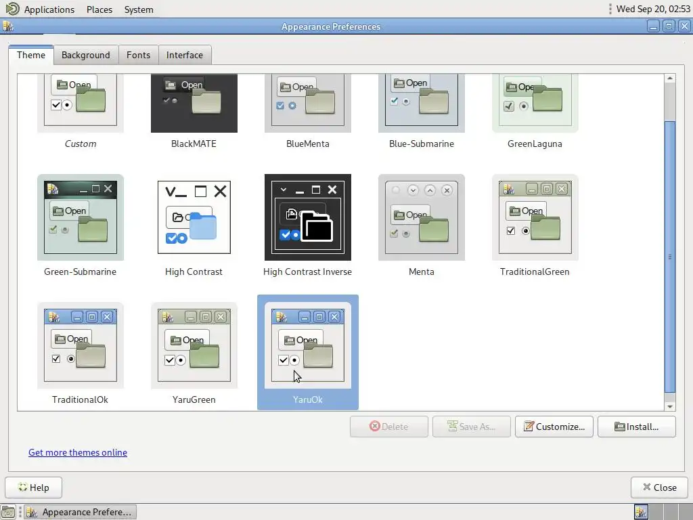The height and width of the screenshot is (520, 693).
Task: Click the clock showing Wed Sep 20
Action: click(x=653, y=9)
